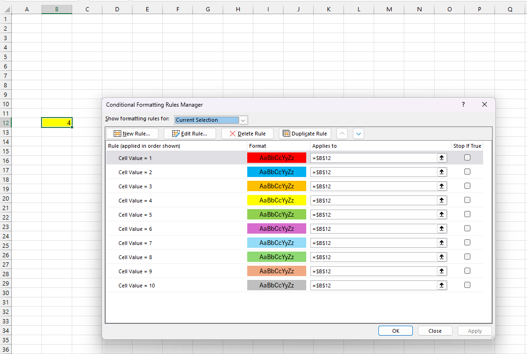The image size is (527, 354).
Task: Click the move rule down arrow
Action: point(359,134)
